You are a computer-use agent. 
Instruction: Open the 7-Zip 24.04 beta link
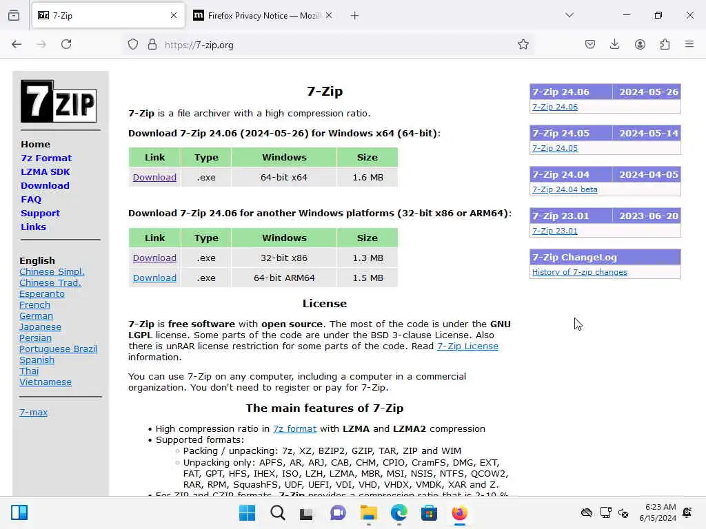565,189
